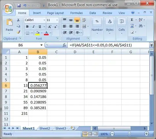Open the font size dropdown
The height and width of the screenshot is (139, 156).
(x=57, y=20)
